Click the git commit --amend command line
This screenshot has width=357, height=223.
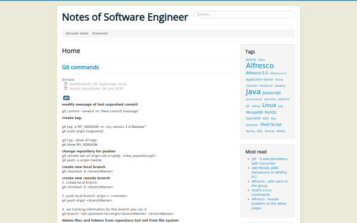tap(101, 111)
